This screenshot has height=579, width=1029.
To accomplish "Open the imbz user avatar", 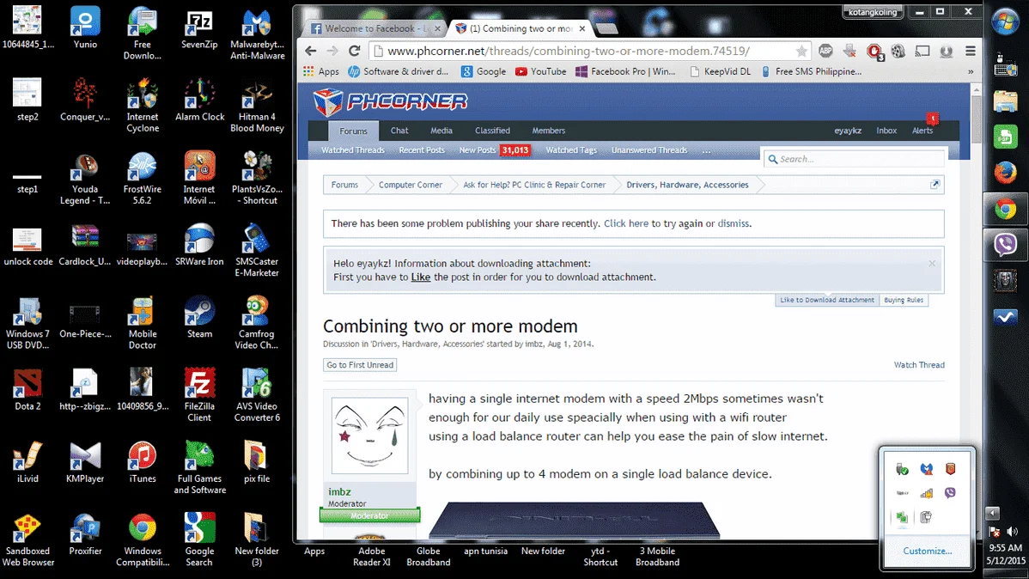I will coord(369,436).
